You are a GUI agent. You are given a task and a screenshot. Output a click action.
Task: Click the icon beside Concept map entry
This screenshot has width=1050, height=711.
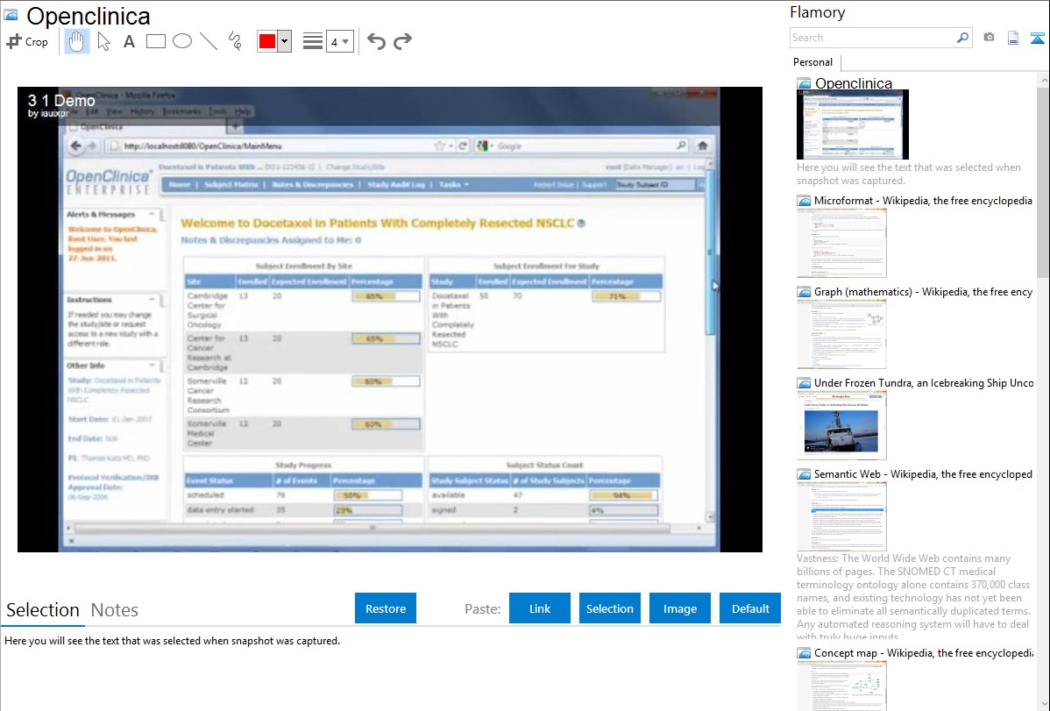(805, 652)
